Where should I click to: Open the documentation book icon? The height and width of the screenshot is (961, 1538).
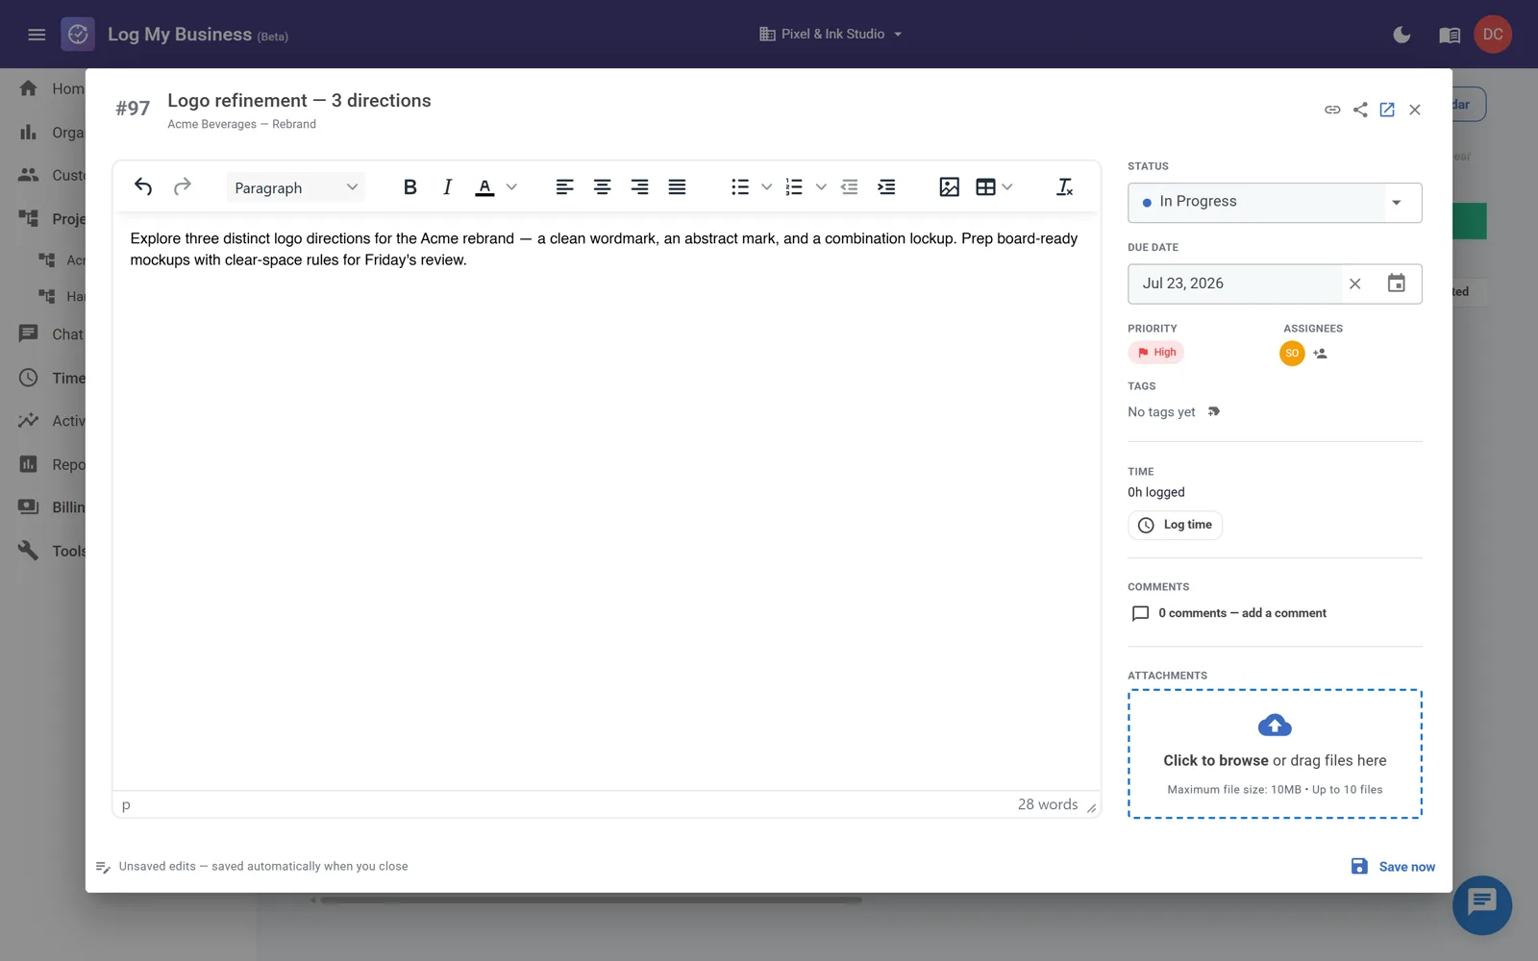coord(1450,35)
